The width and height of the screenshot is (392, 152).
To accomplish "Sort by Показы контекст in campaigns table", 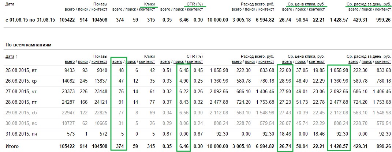I will [100, 62].
